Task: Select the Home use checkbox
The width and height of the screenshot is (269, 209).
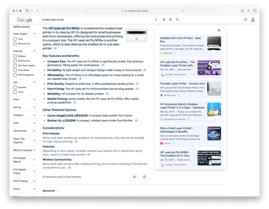Action: 15,92
